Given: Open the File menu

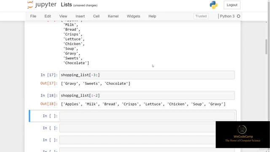Looking at the screenshot, I should pos(33,16).
